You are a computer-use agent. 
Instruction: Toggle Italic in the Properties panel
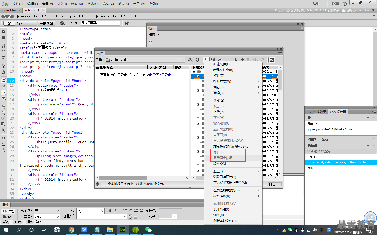(115, 210)
